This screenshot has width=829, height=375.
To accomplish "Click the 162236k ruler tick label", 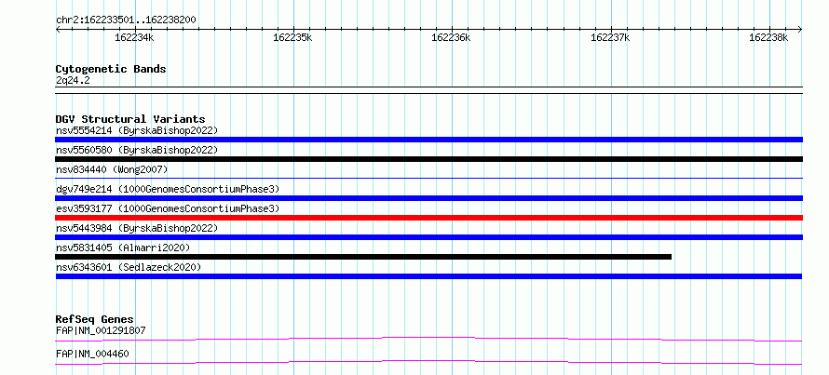I will (451, 37).
